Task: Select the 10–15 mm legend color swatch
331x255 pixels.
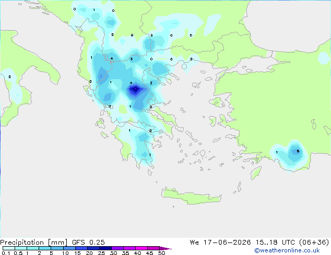Action: [69, 248]
